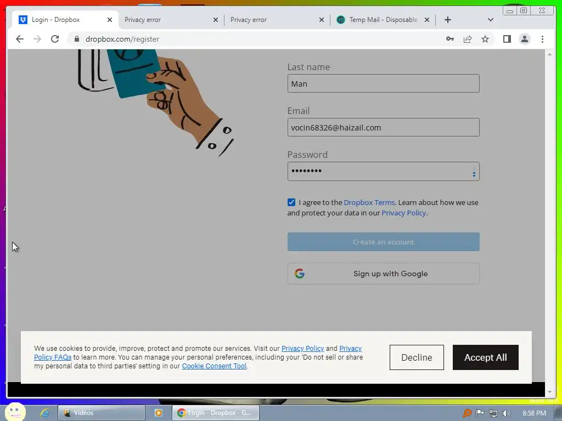562x421 pixels.
Task: Open the Chrome side panel
Action: (507, 39)
